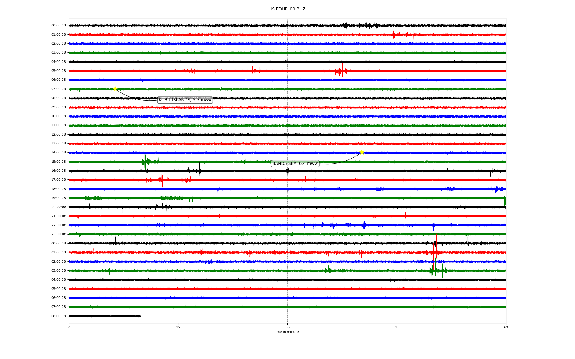Click the 15 minute x-axis tick label
This screenshot has width=575, height=359.
[x=178, y=327]
